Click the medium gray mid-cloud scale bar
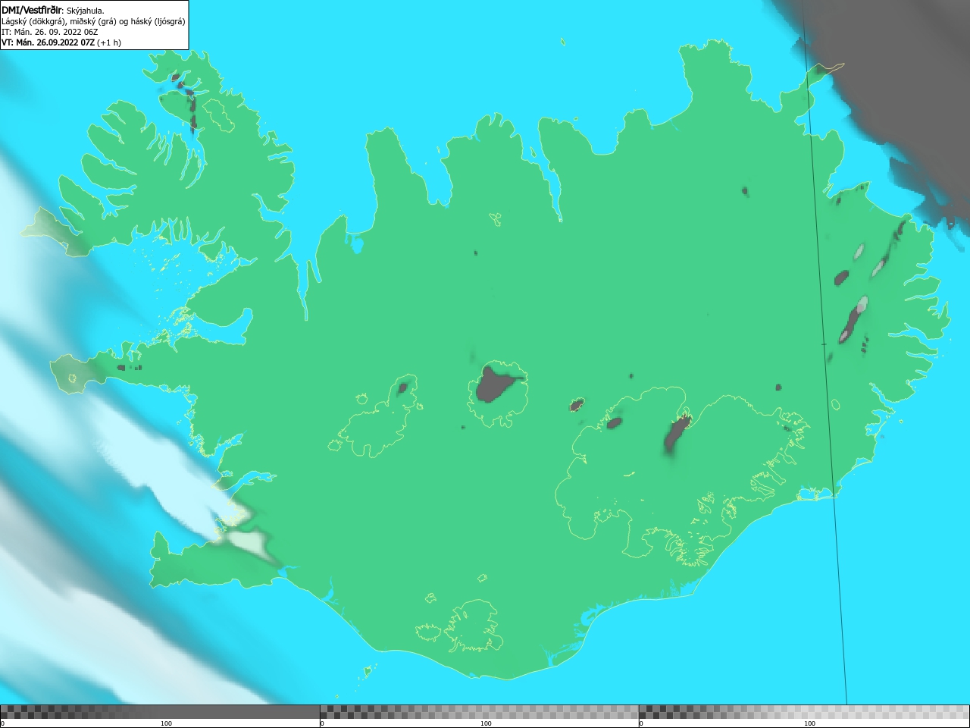The width and height of the screenshot is (970, 728). click(x=479, y=712)
